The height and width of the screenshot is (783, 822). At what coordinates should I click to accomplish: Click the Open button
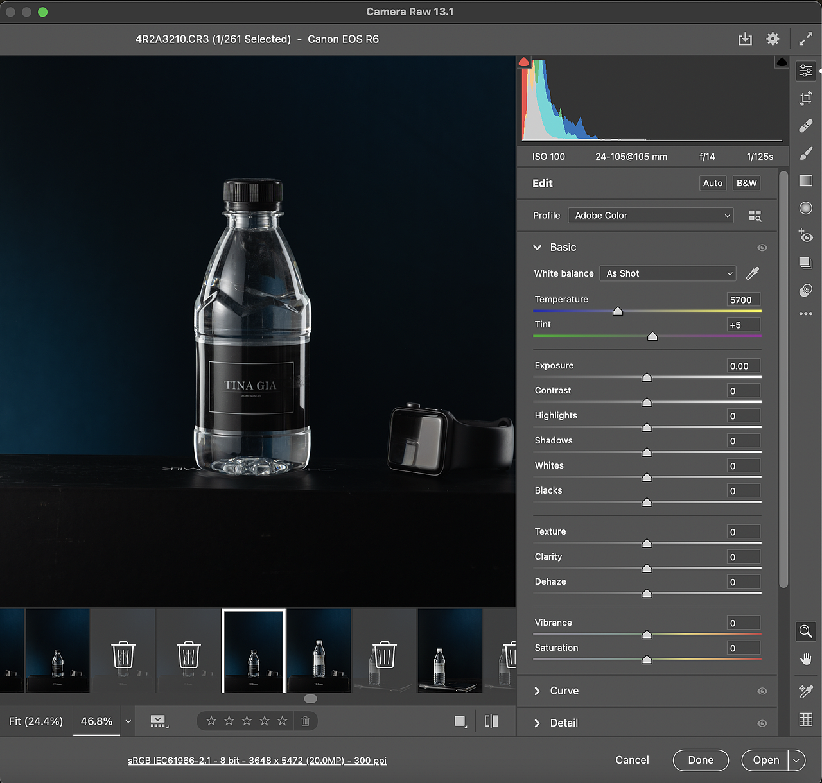[765, 760]
